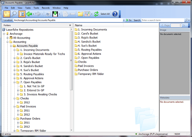Screen dimensions: 192x137
Task: Open the Tasks menu
Action: [28, 8]
